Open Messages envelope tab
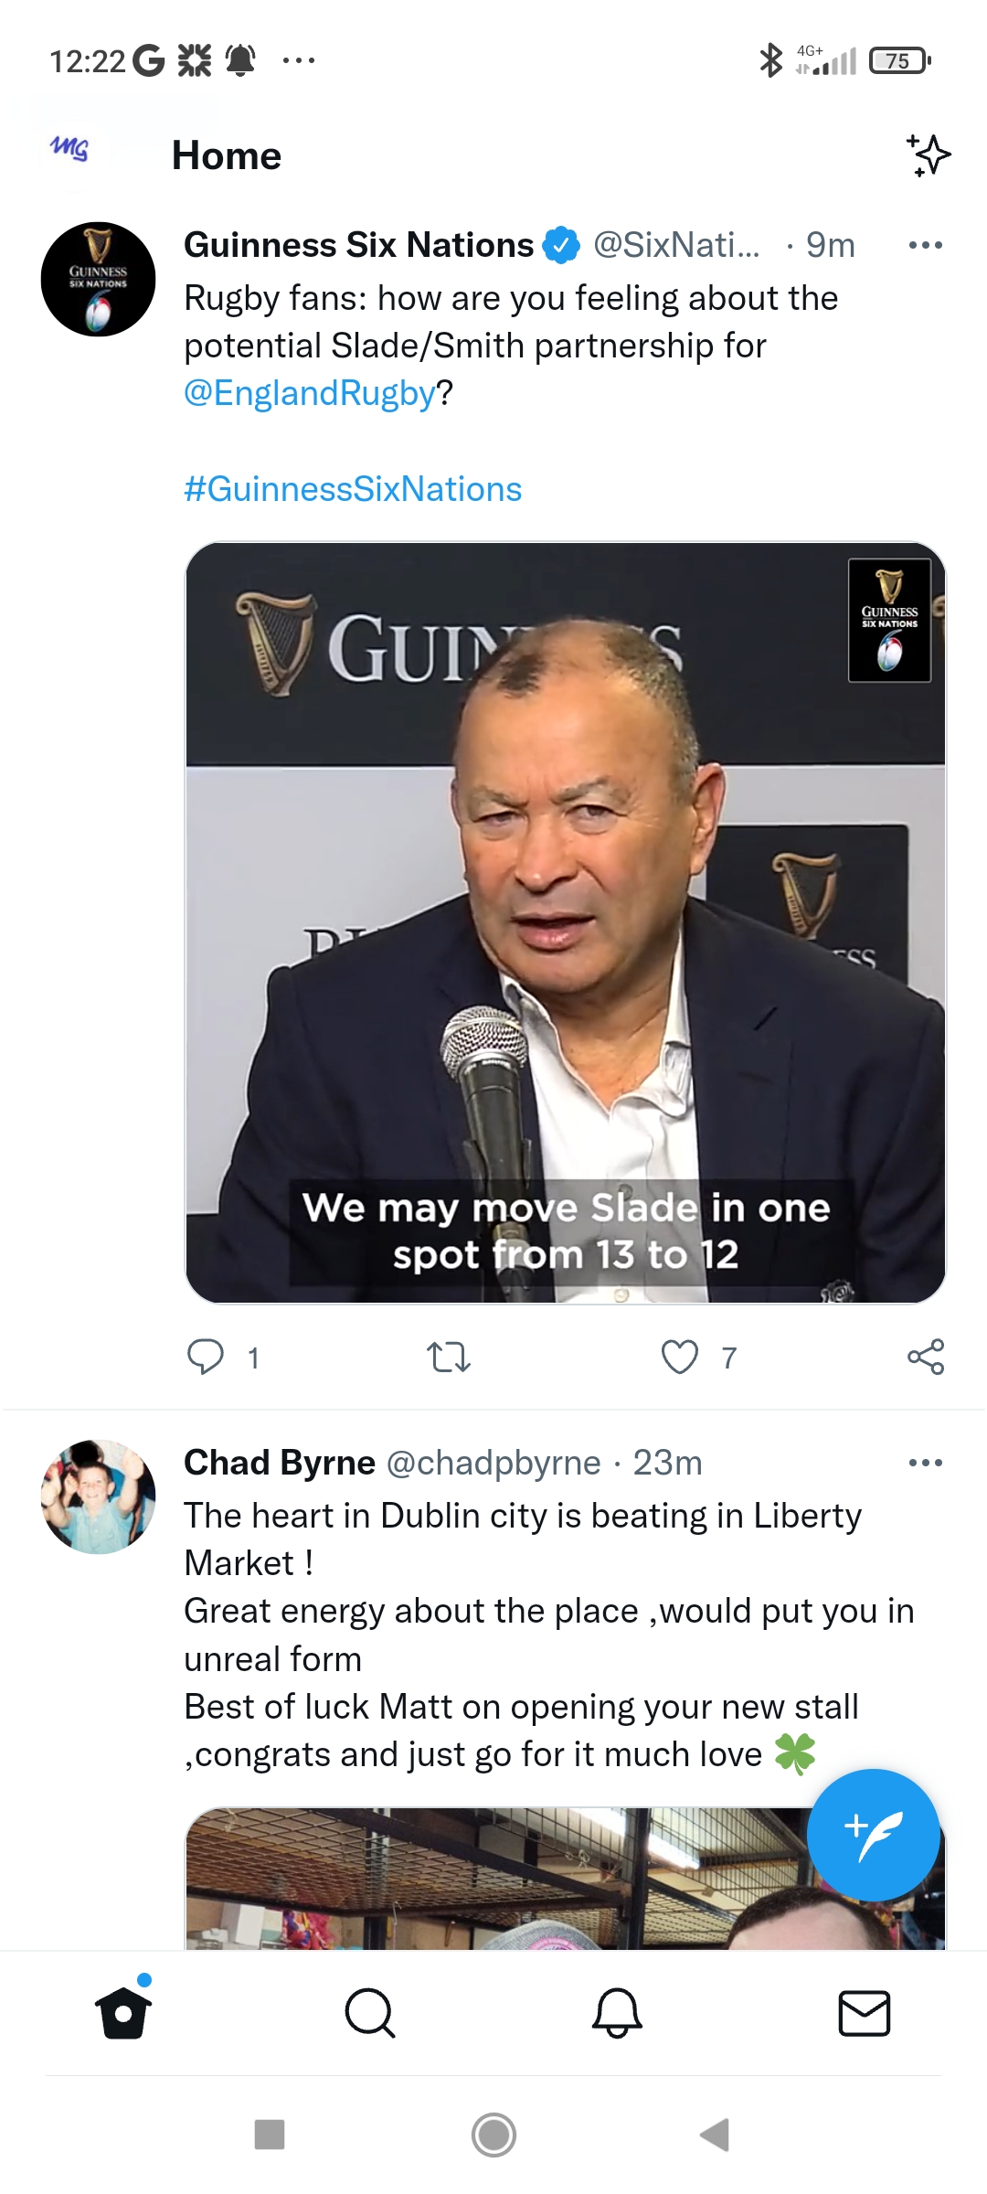987x2194 pixels. 864,2013
